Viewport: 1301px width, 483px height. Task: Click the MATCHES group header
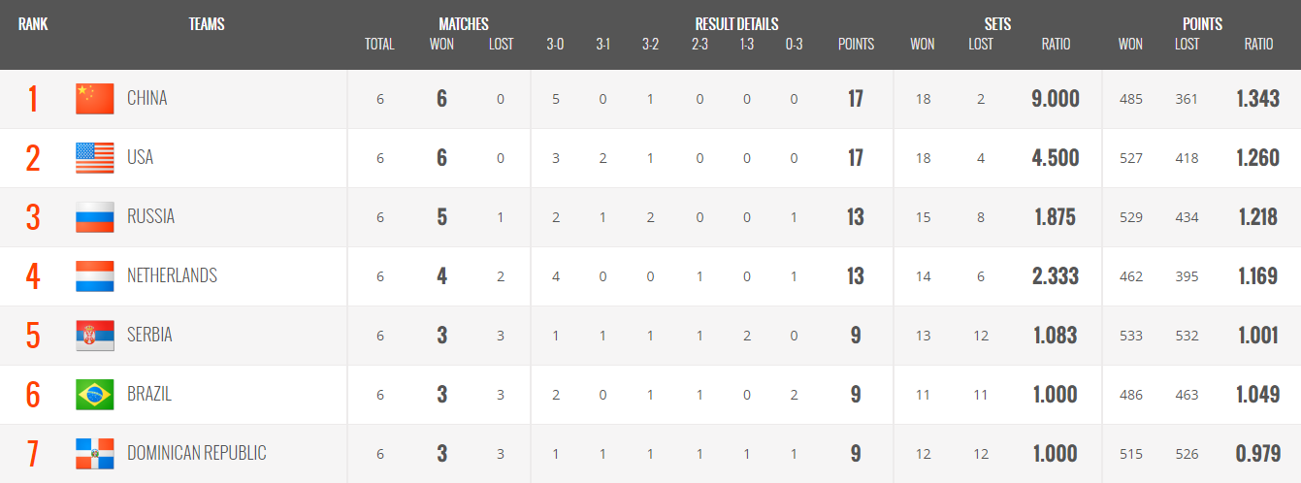click(x=464, y=24)
